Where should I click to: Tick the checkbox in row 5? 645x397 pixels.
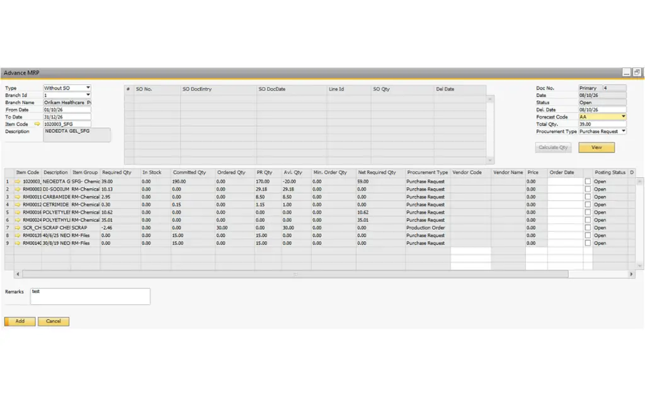(x=588, y=212)
